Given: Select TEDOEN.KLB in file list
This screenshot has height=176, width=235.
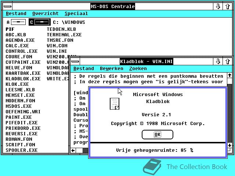Looking at the screenshot, I should click(61, 29).
